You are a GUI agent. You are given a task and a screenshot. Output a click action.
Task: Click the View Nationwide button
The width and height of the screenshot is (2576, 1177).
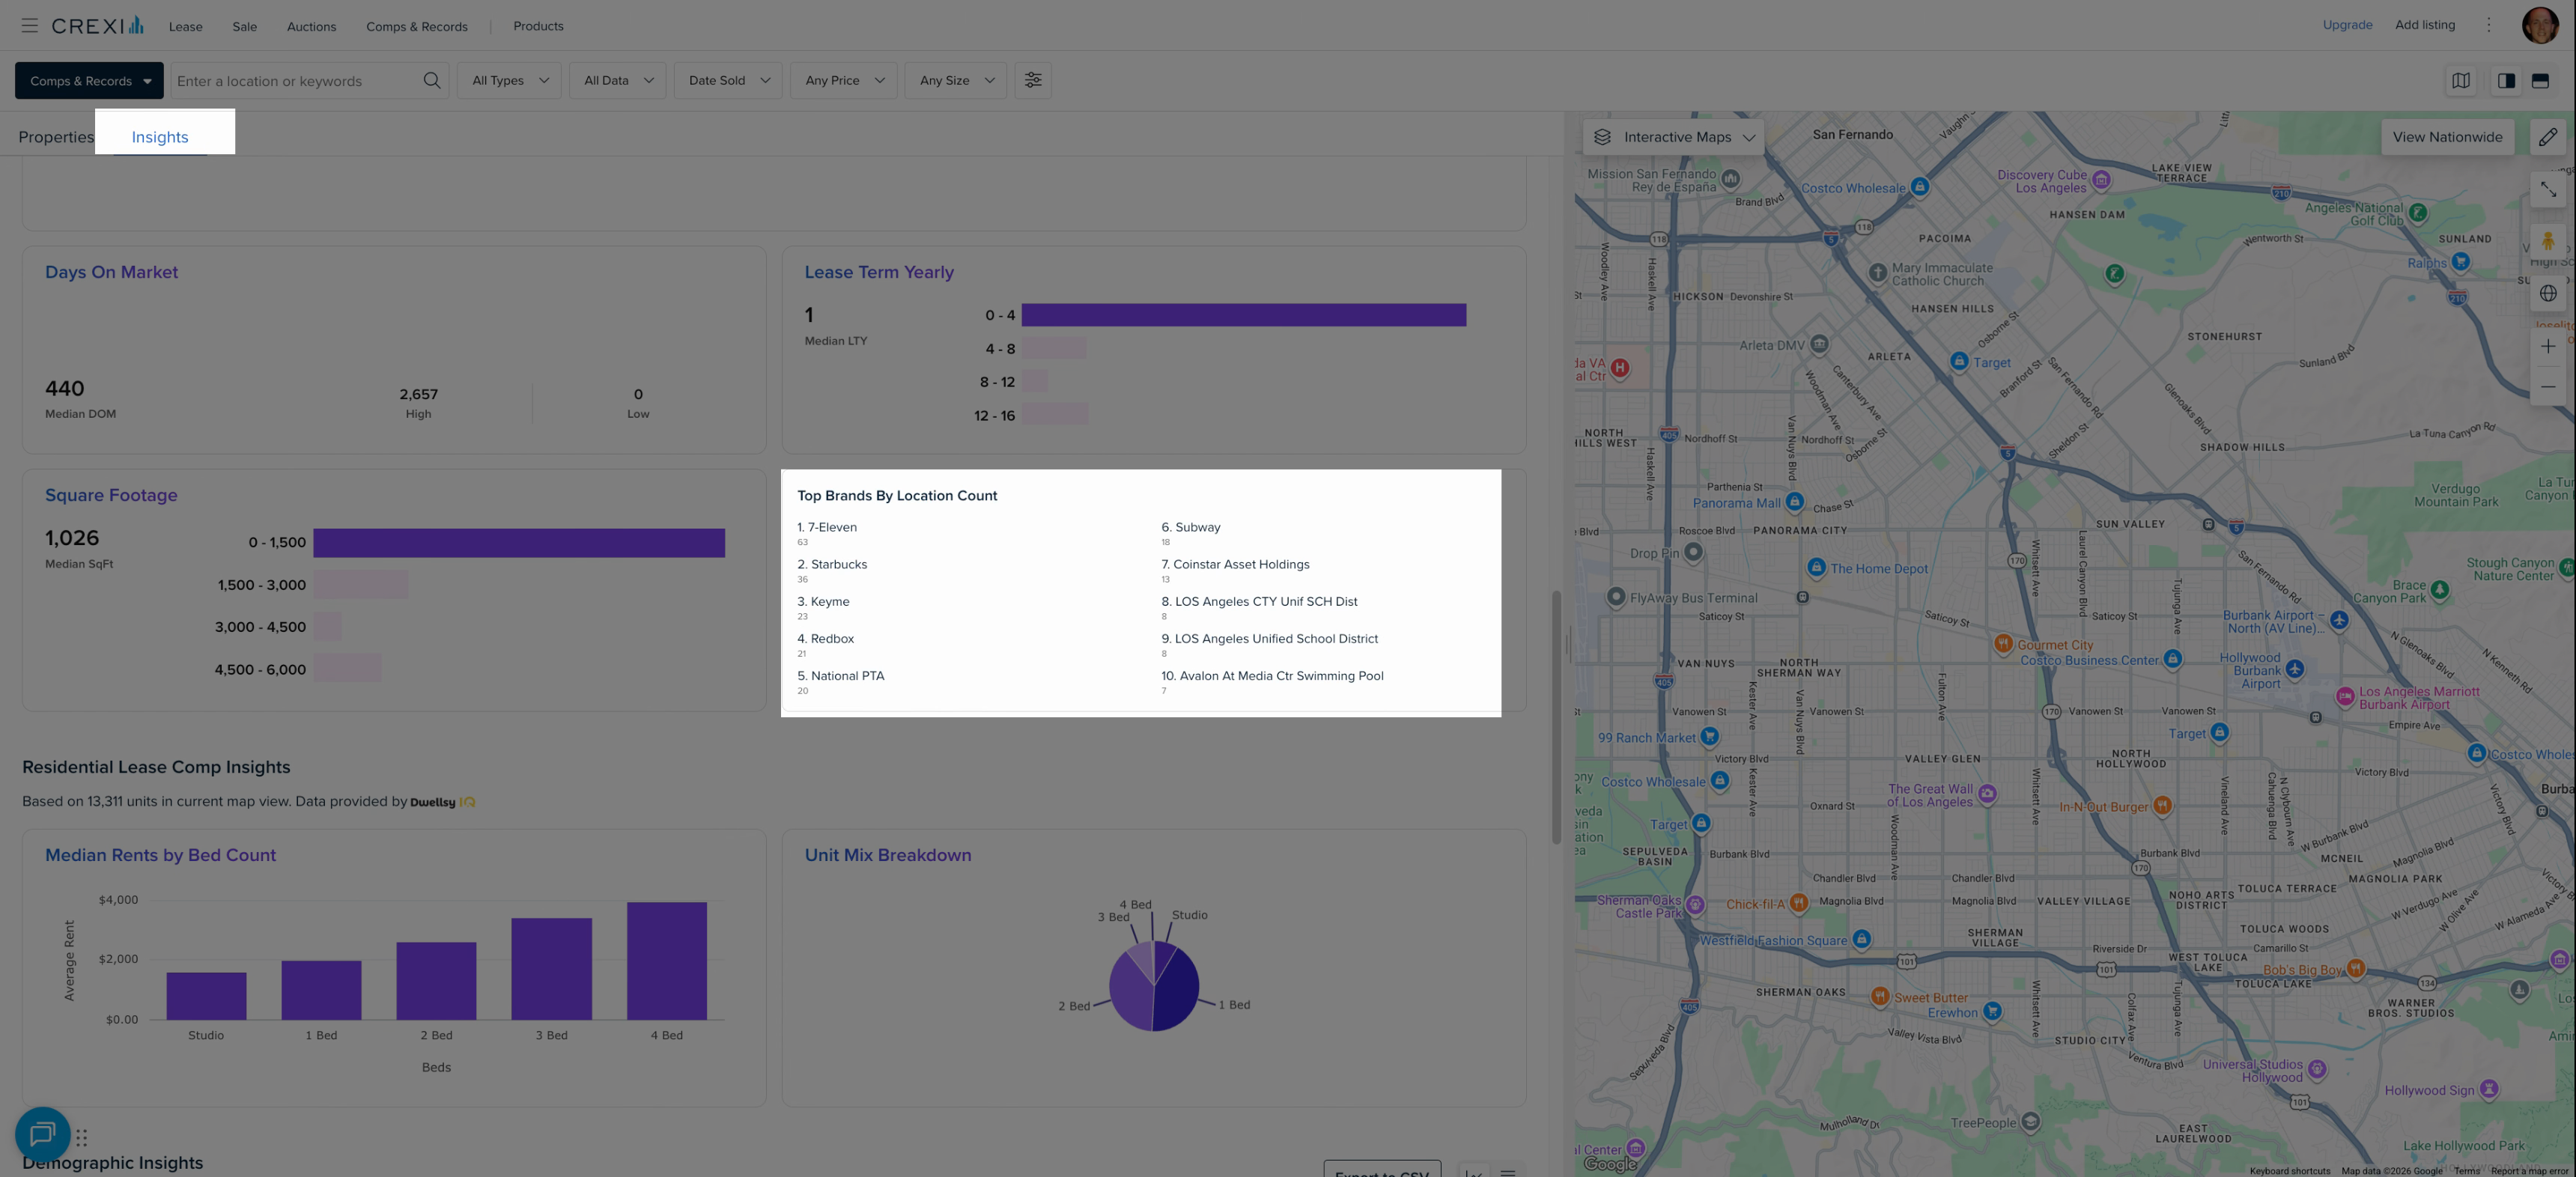(x=2446, y=137)
